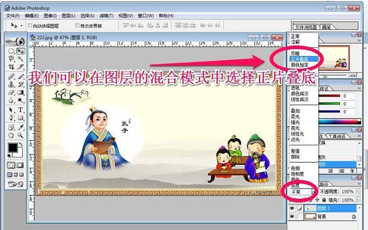The height and width of the screenshot is (230, 368).
Task: Select the Path Selection arrow tool
Action: coord(11,110)
